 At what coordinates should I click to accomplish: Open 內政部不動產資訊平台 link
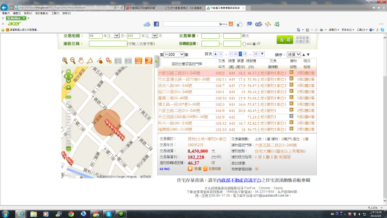239,180
